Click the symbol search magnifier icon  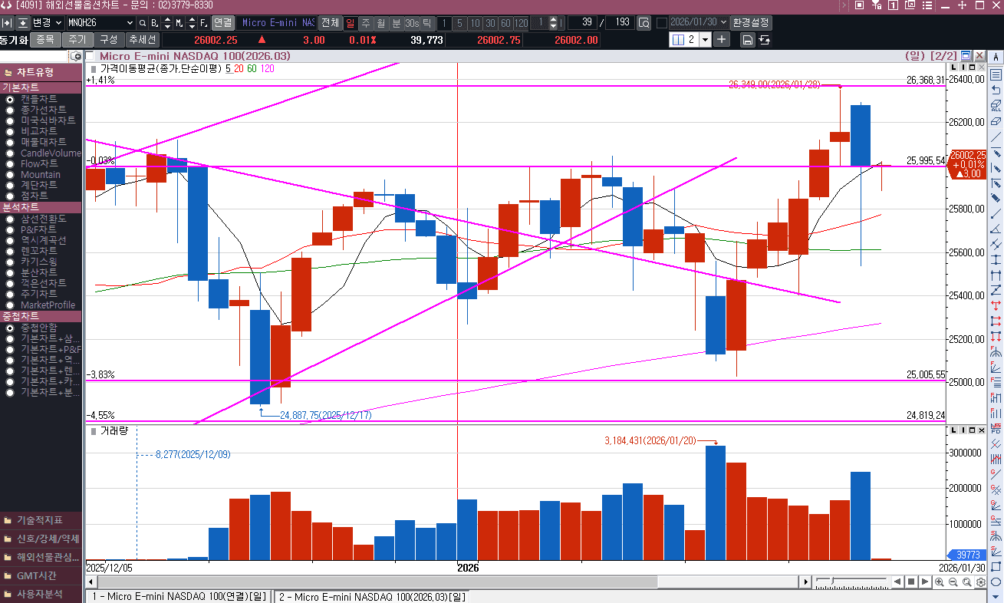click(x=141, y=23)
